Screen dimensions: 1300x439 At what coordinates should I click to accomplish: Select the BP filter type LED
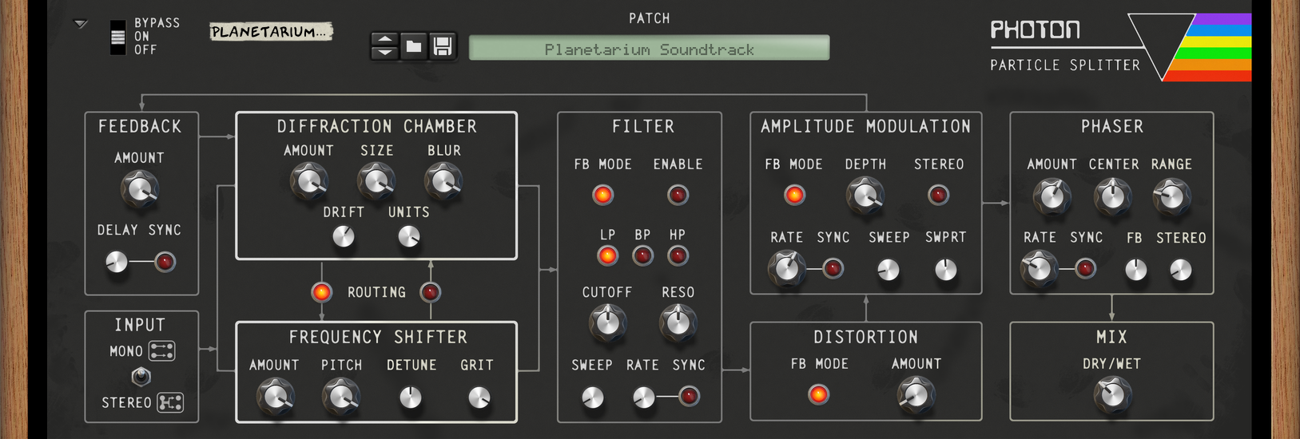click(x=642, y=255)
